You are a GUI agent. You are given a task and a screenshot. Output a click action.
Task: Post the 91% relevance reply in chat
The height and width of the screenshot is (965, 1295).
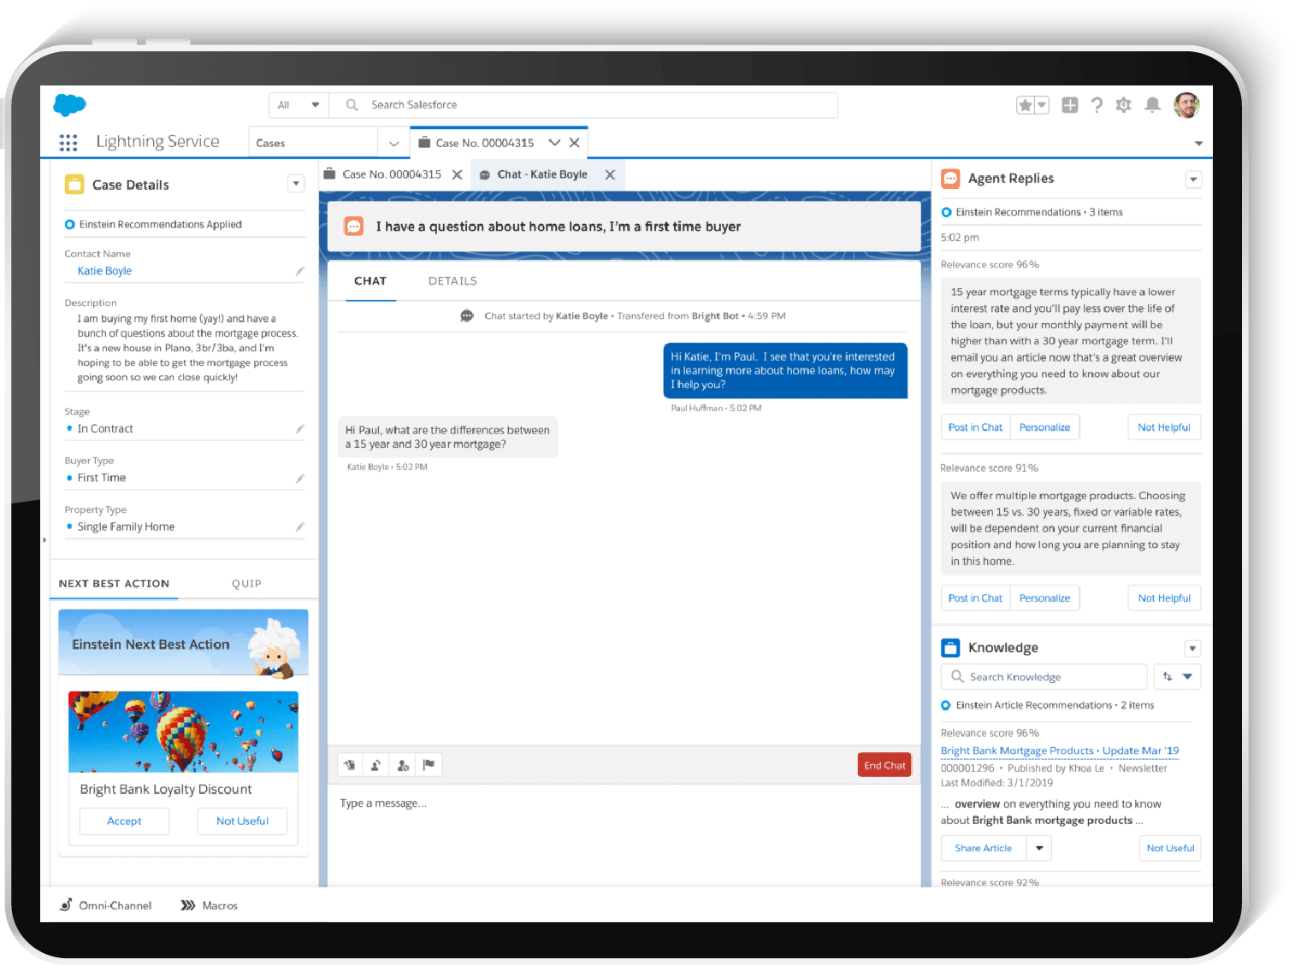tap(975, 598)
